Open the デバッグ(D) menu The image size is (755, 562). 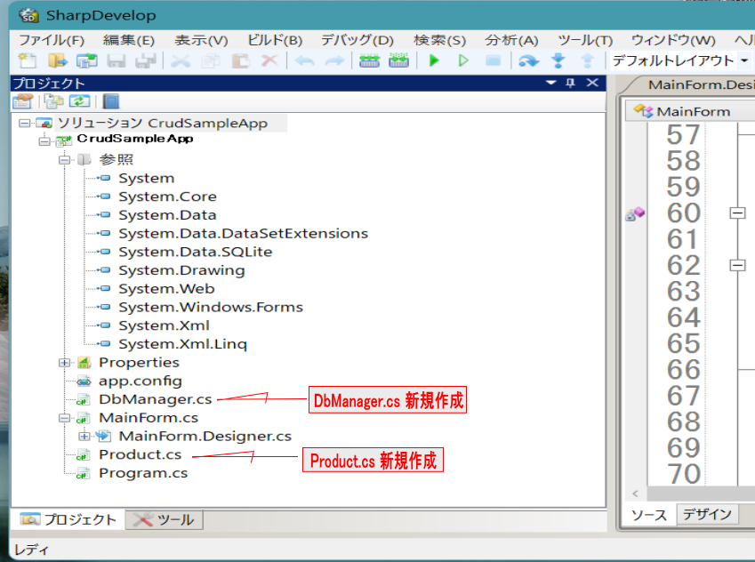point(357,40)
